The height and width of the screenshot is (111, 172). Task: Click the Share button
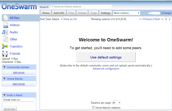[x=46, y=13]
